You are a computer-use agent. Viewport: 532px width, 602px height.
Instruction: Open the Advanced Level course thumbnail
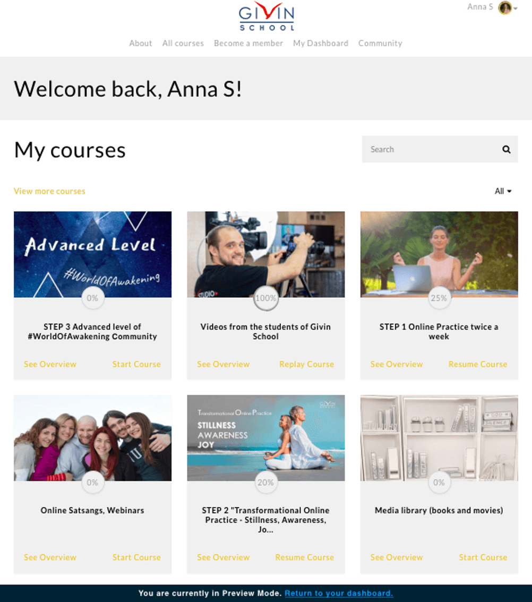(92, 254)
